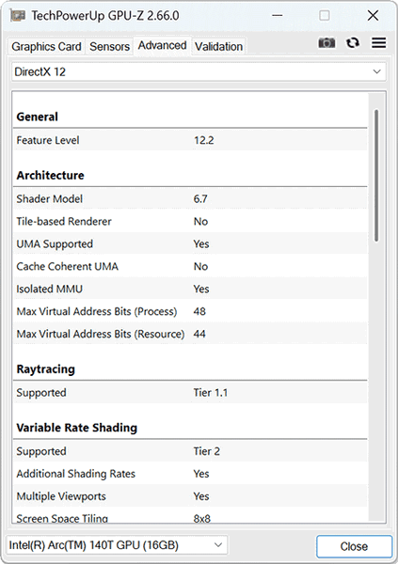This screenshot has width=398, height=564.
Task: Click the vertical scrollbar thumb
Action: point(376,176)
